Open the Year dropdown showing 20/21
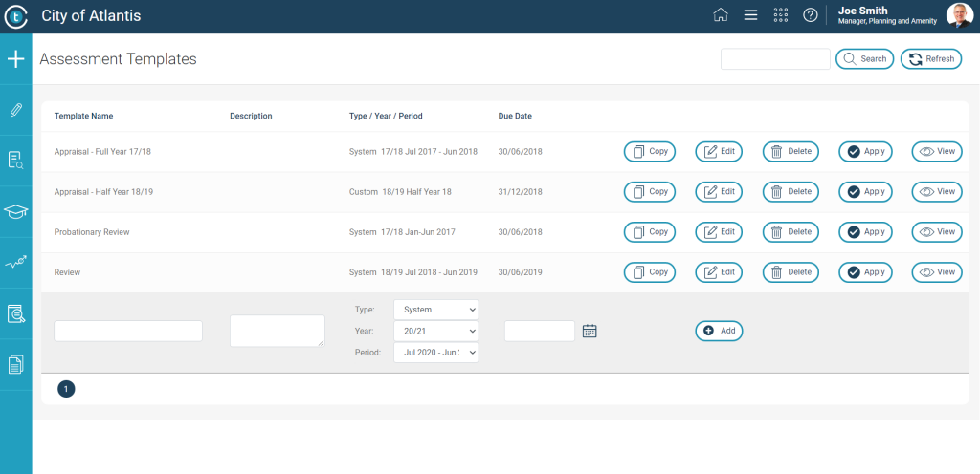Image resolution: width=980 pixels, height=474 pixels. (x=436, y=332)
